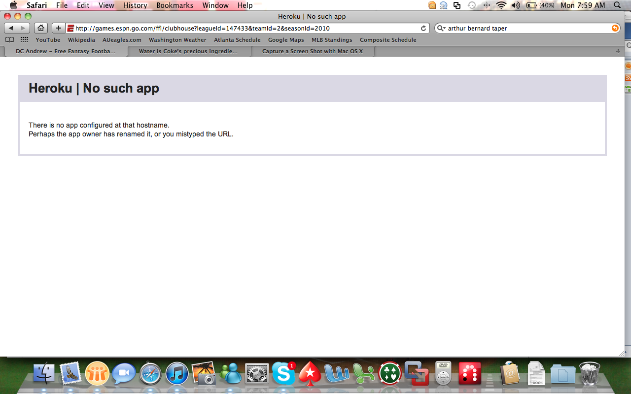Open the History menu
The height and width of the screenshot is (394, 631).
(135, 5)
